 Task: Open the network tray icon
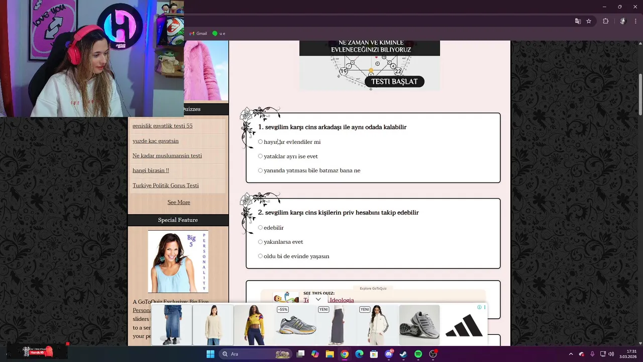pos(603,354)
